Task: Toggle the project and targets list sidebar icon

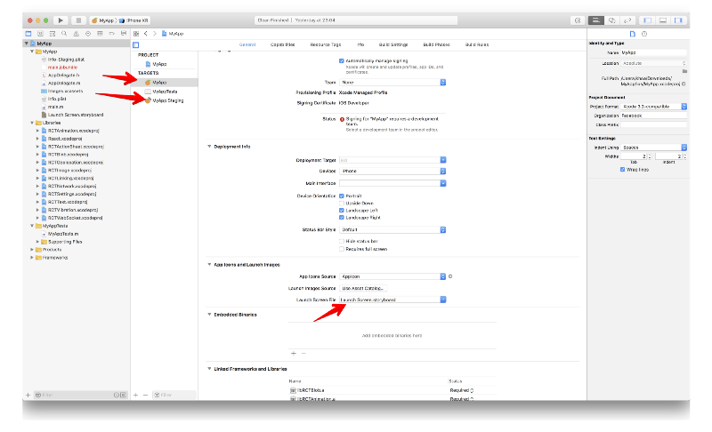Action: click(x=136, y=44)
